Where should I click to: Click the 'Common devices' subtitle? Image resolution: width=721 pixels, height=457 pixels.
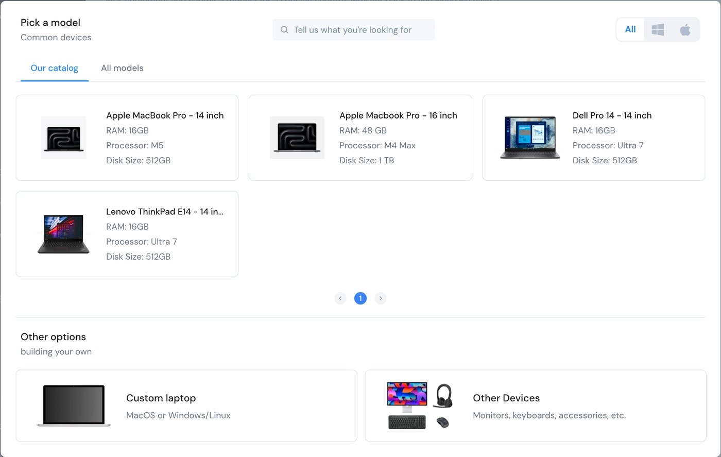[x=56, y=38]
